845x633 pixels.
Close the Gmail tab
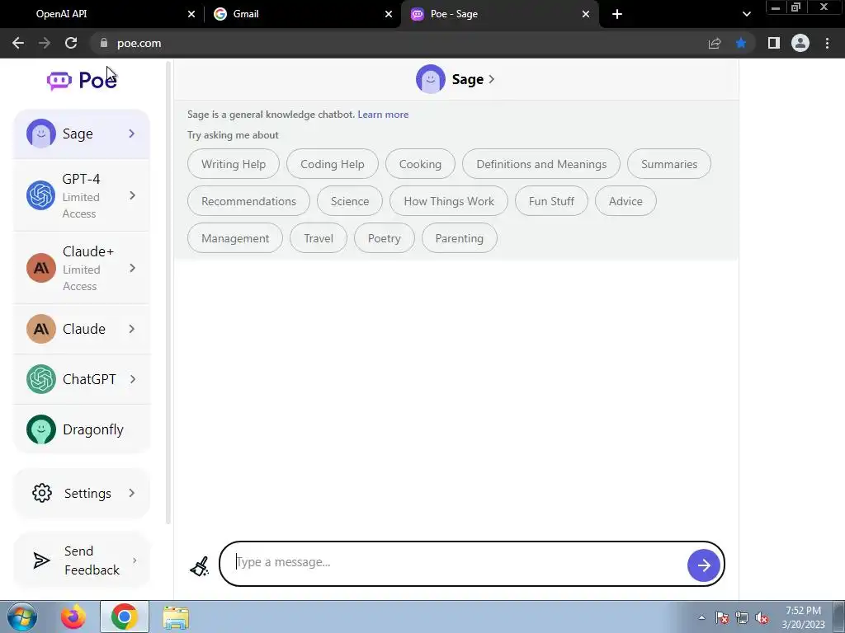pos(389,14)
